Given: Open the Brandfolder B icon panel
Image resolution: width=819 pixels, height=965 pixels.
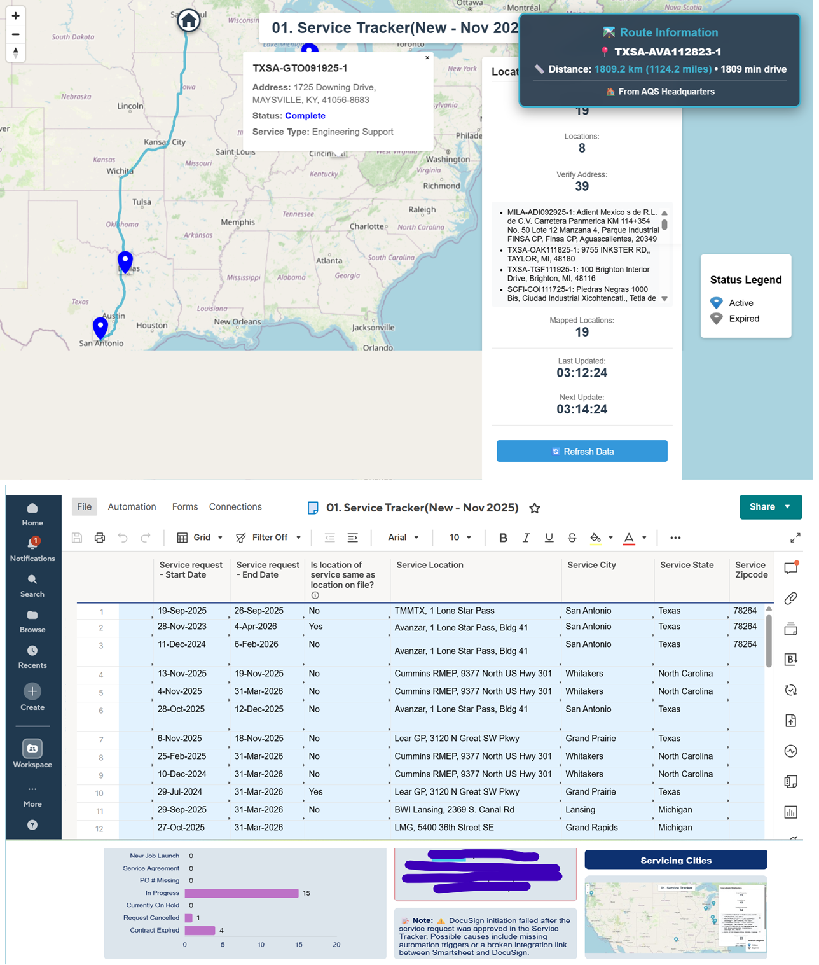Looking at the screenshot, I should (791, 659).
